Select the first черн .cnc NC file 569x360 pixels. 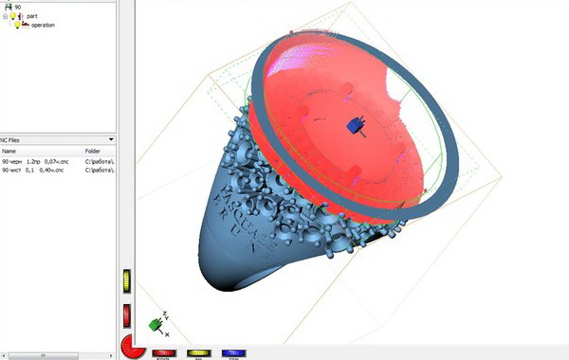click(x=35, y=161)
